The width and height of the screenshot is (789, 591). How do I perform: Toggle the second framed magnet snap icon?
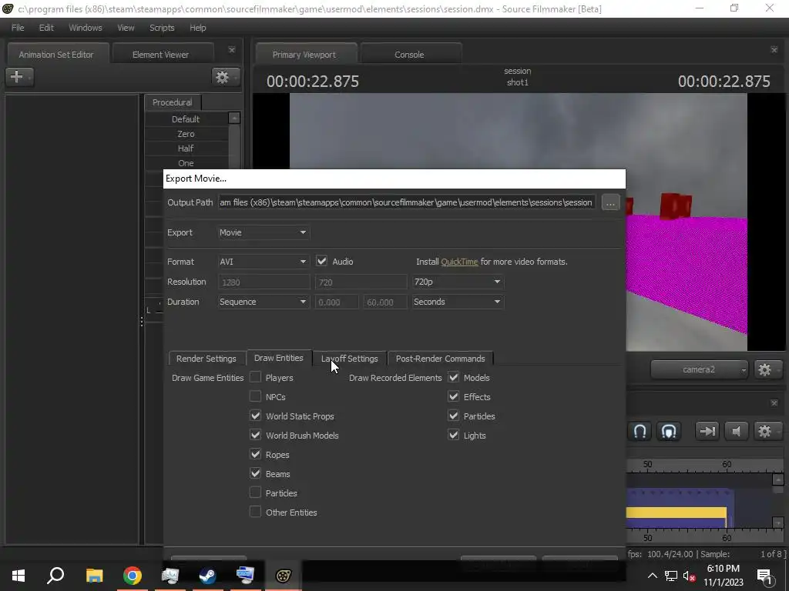[x=668, y=431]
